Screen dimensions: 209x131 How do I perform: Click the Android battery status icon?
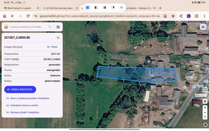[200, 2]
